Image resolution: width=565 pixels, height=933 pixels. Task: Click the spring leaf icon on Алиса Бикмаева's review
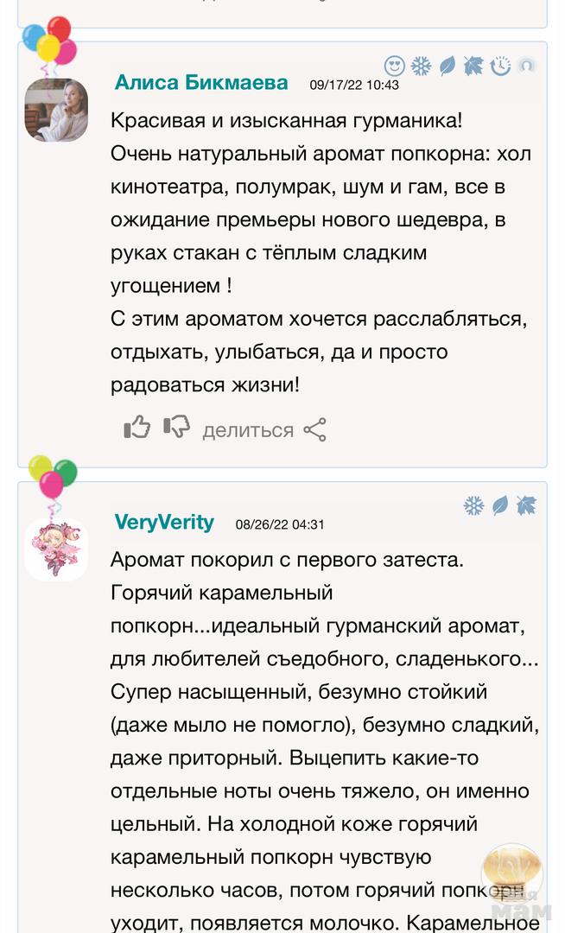(448, 66)
